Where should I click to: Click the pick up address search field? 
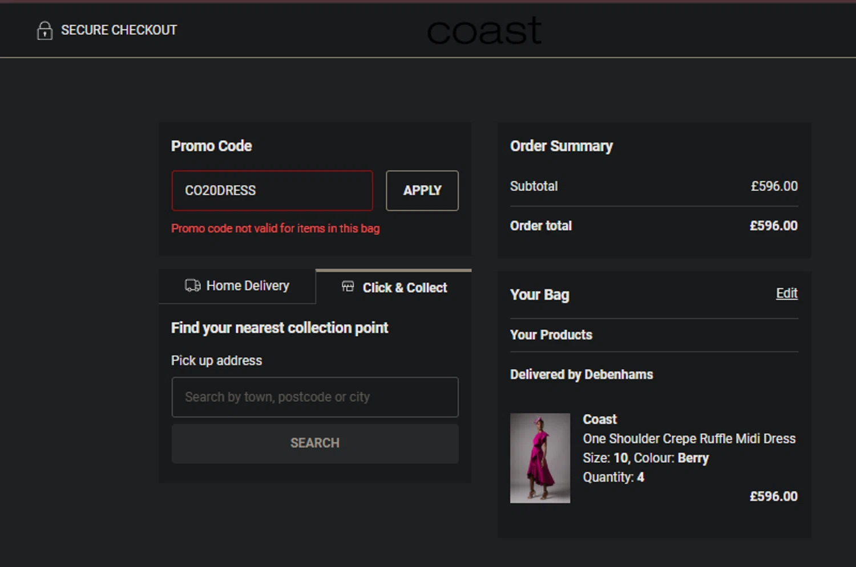tap(315, 397)
